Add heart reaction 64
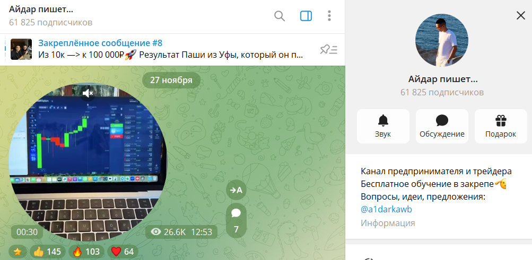 coord(123,252)
